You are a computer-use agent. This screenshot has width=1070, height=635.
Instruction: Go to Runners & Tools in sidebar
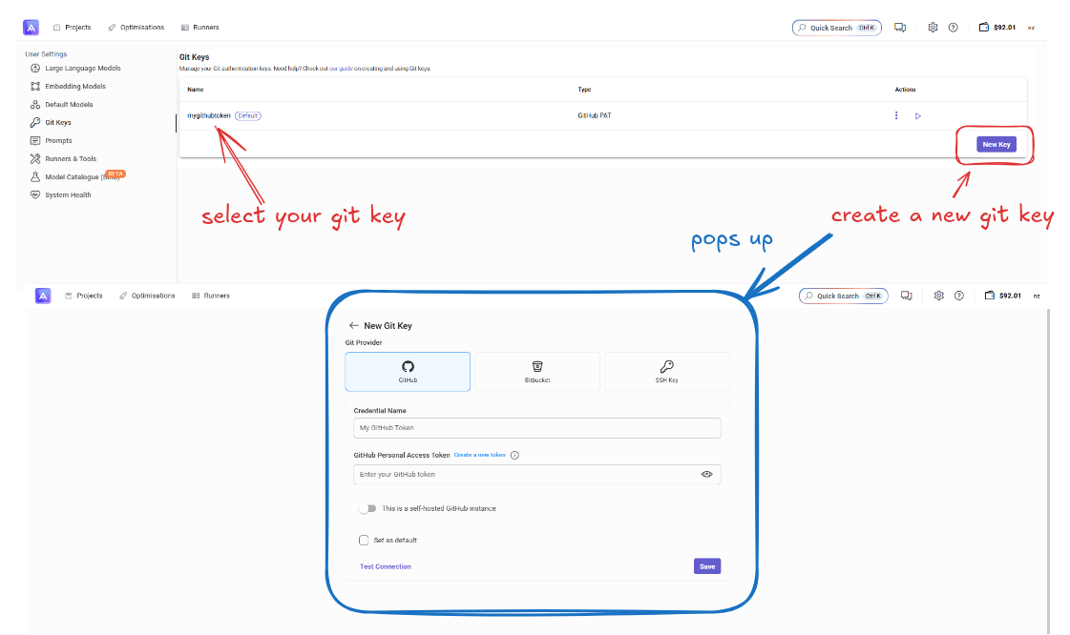click(x=71, y=158)
